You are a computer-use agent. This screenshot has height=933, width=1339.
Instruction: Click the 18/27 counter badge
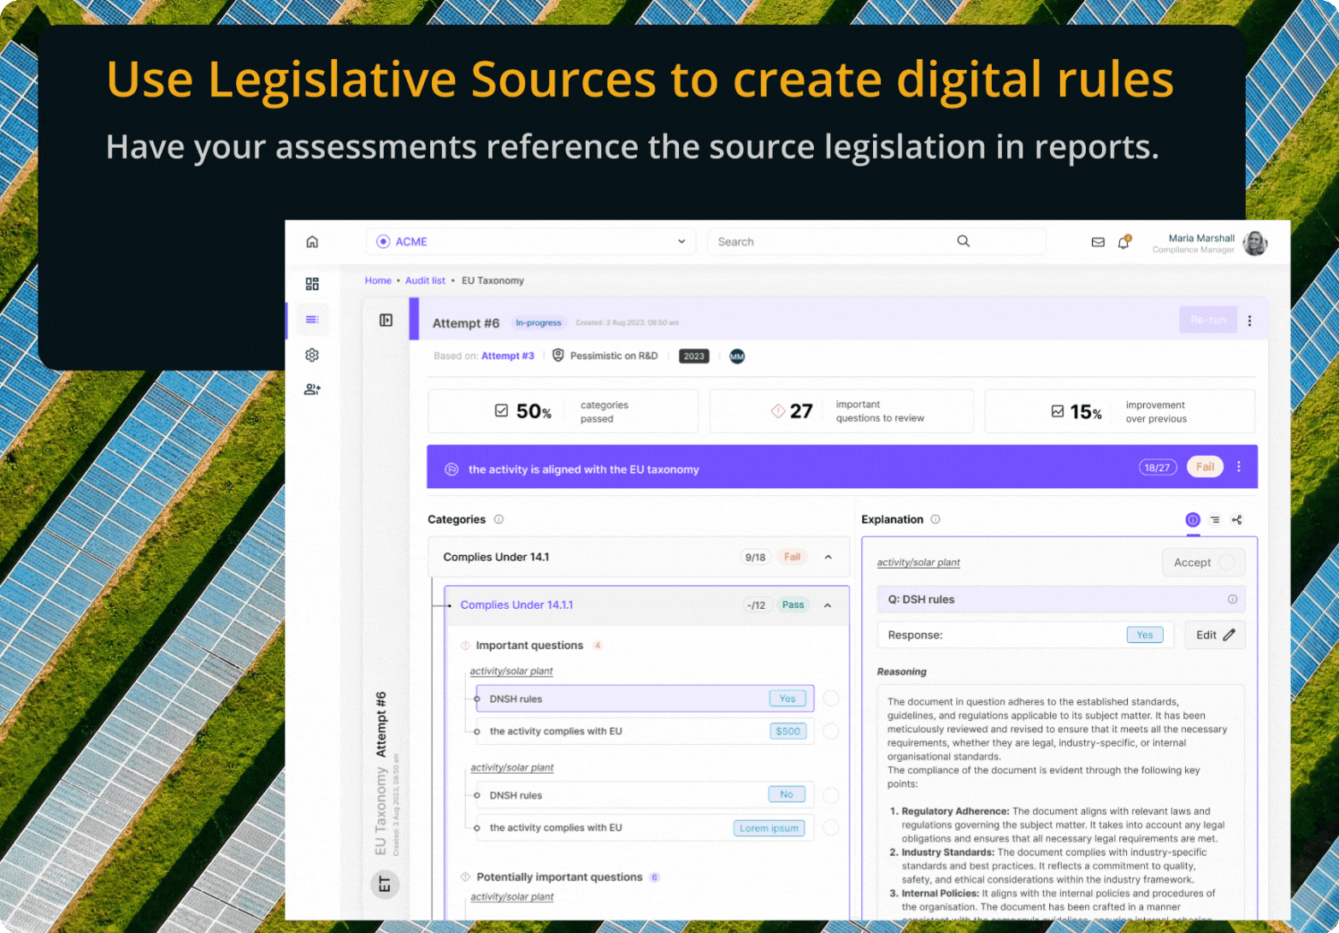click(x=1158, y=468)
